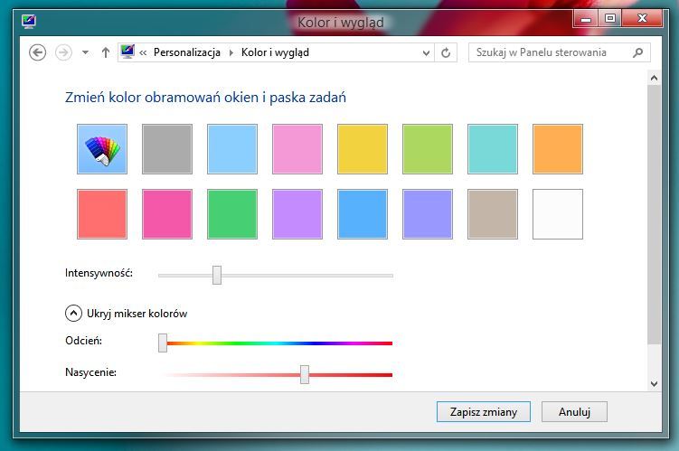Select the medium blue swatch in bottom row
This screenshot has width=679, height=451.
point(363,214)
